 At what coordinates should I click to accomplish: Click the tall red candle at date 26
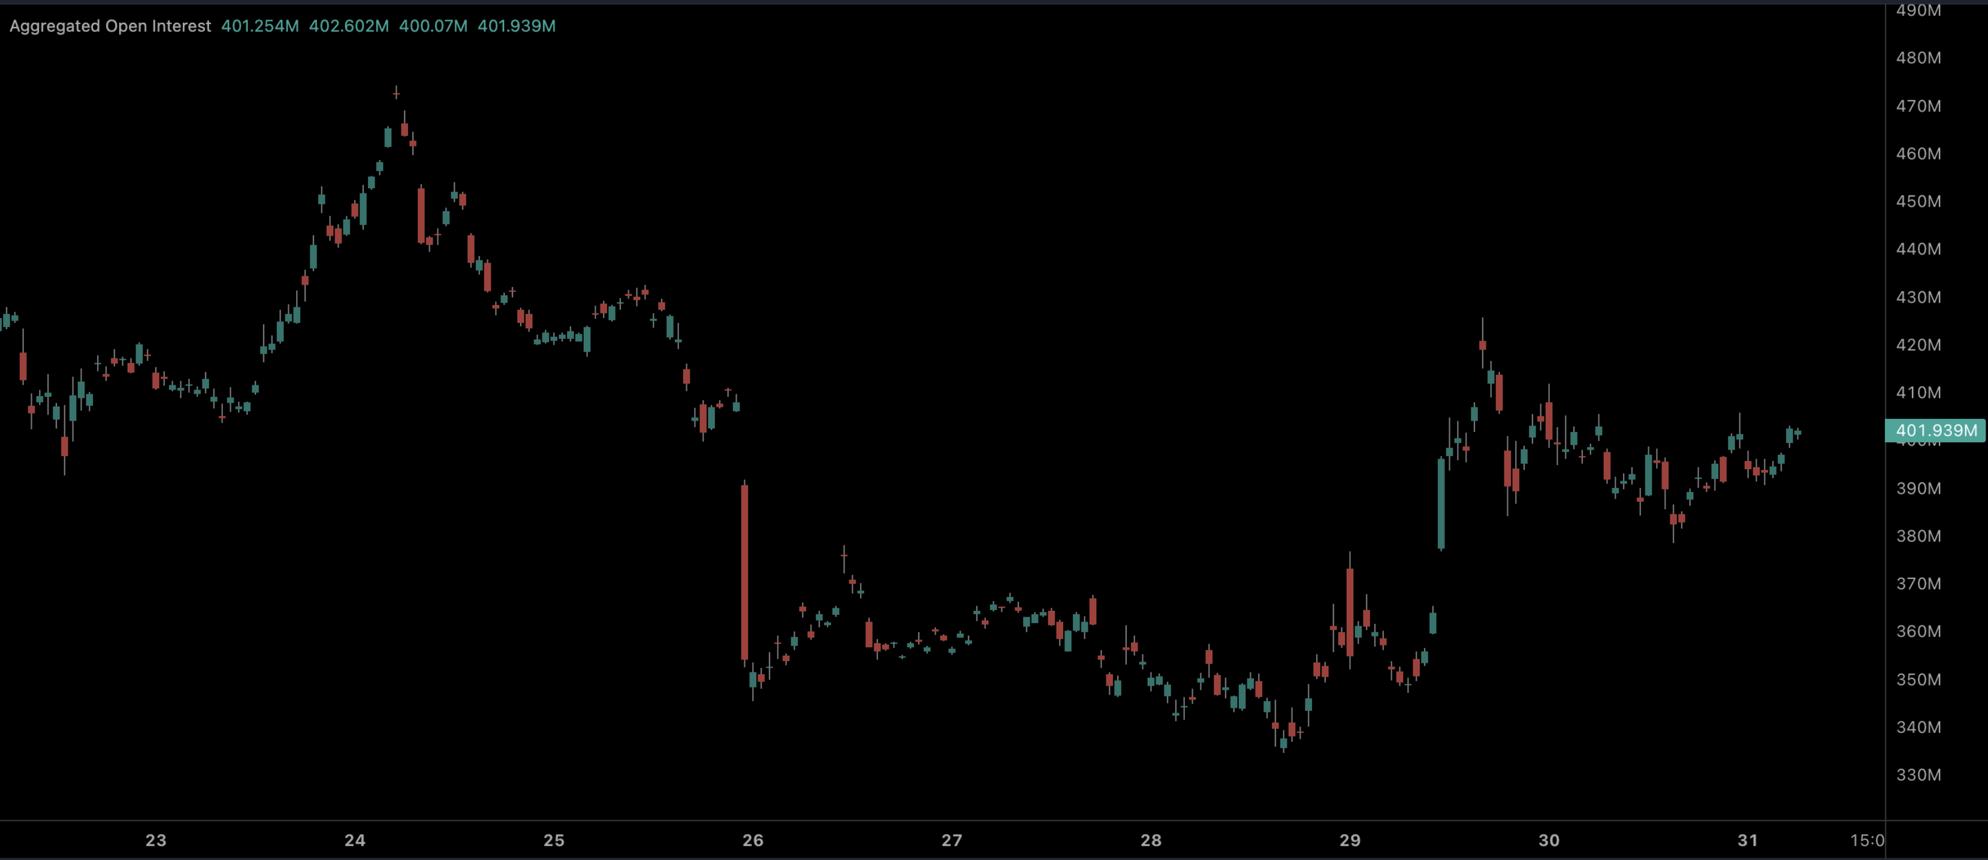[x=744, y=571]
